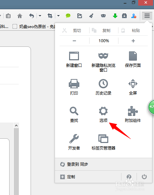This screenshot has width=154, height=195.
Task: Click the green 47 floating ball
Action: click(151, 107)
